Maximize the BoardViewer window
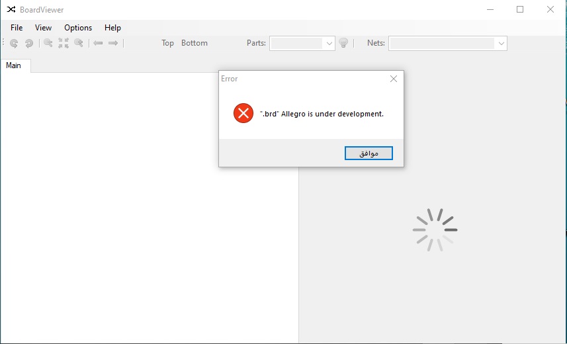This screenshot has height=344, width=567. 520,9
